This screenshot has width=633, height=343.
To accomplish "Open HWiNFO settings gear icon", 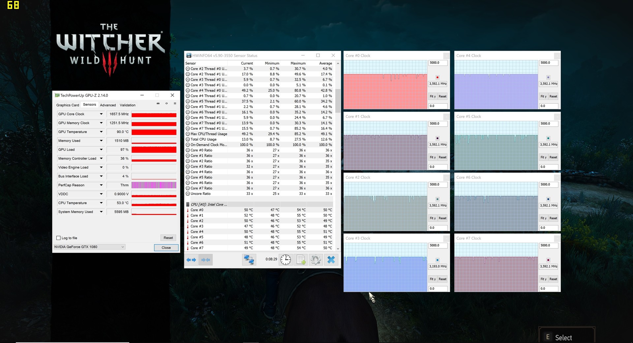I will [x=316, y=260].
